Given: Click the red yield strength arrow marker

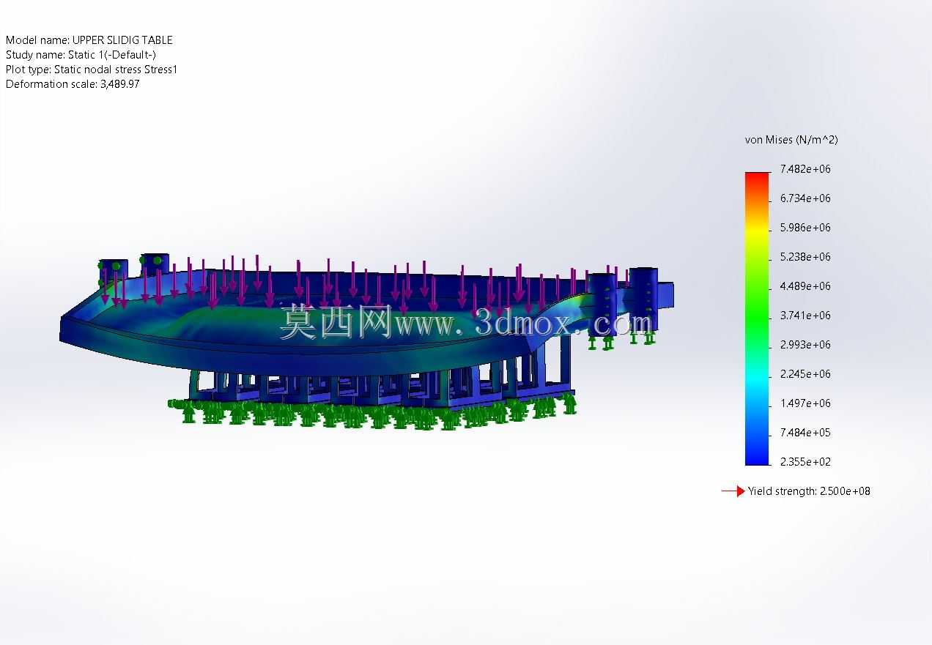Looking at the screenshot, I should pyautogui.click(x=733, y=491).
